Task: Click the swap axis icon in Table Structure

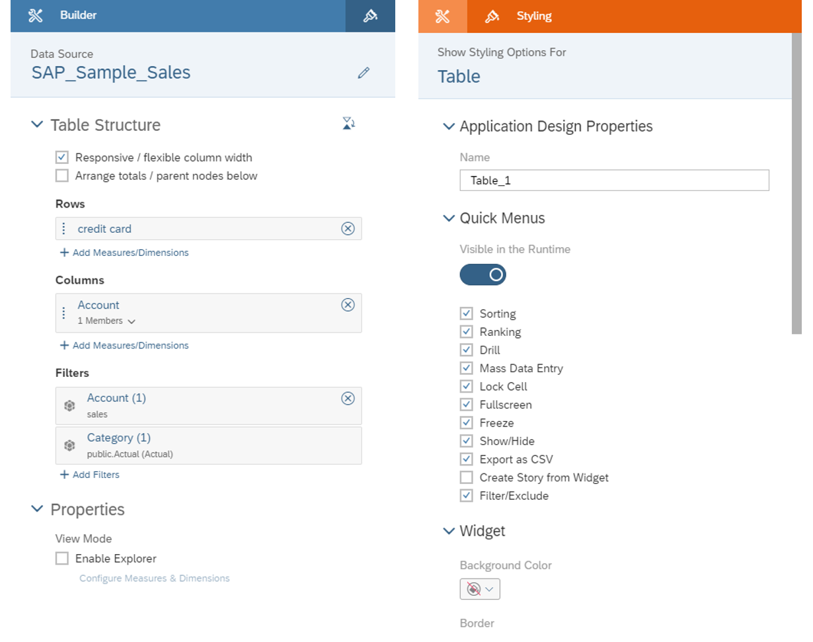Action: coord(348,123)
